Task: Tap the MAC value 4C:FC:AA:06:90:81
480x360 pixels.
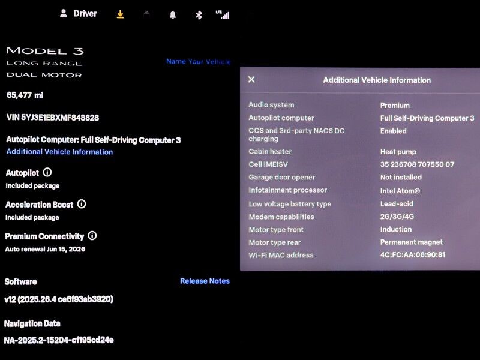Action: [x=413, y=254]
